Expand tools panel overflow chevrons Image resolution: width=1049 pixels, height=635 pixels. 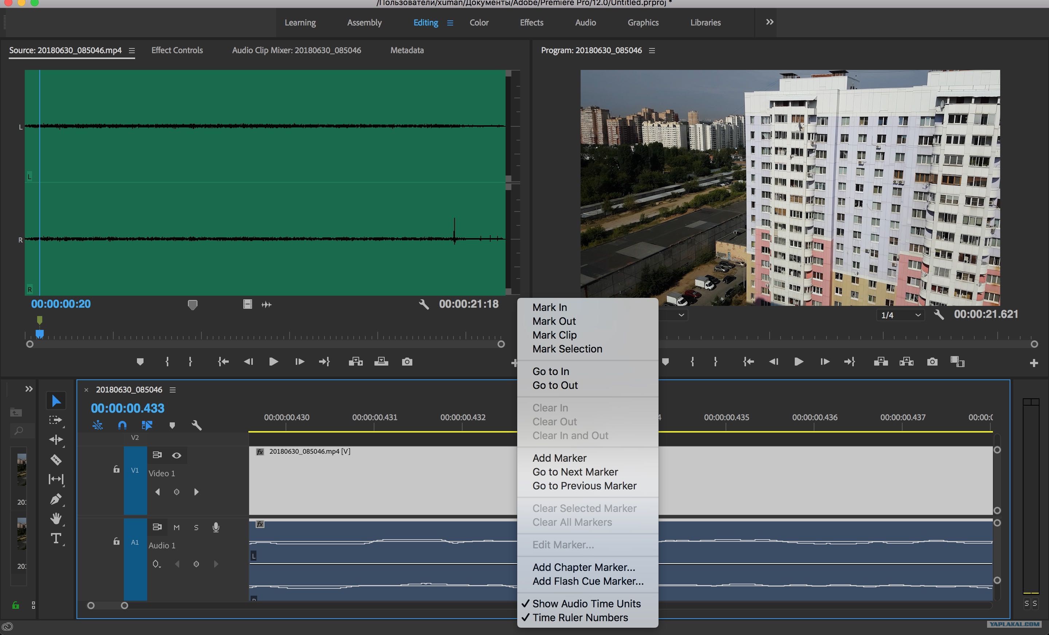(x=29, y=389)
